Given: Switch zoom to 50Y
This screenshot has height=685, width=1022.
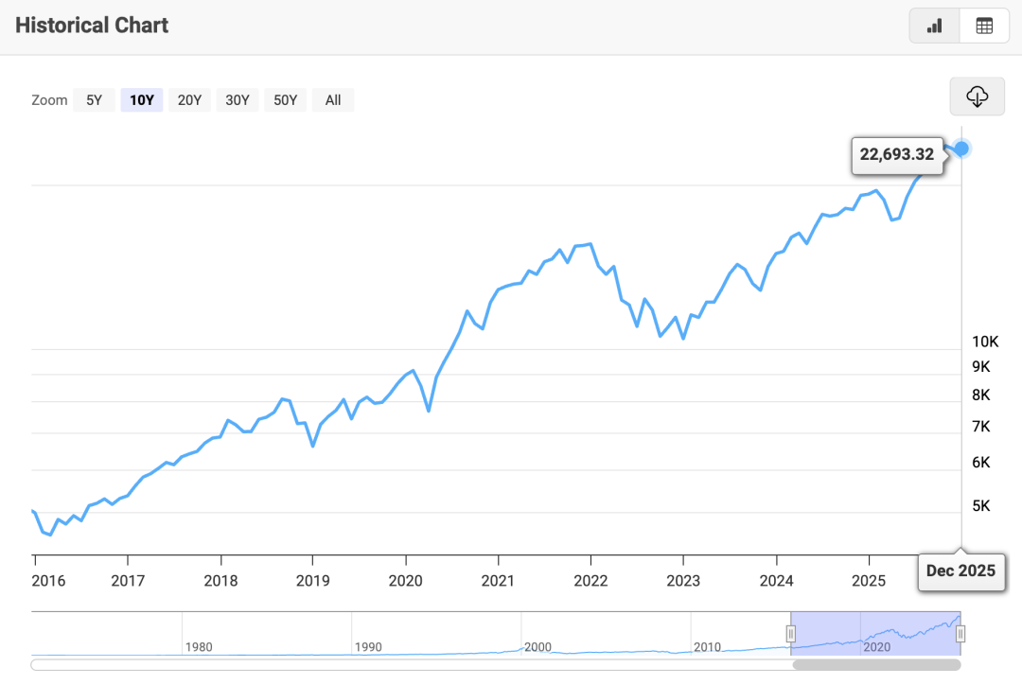Looking at the screenshot, I should pyautogui.click(x=286, y=100).
